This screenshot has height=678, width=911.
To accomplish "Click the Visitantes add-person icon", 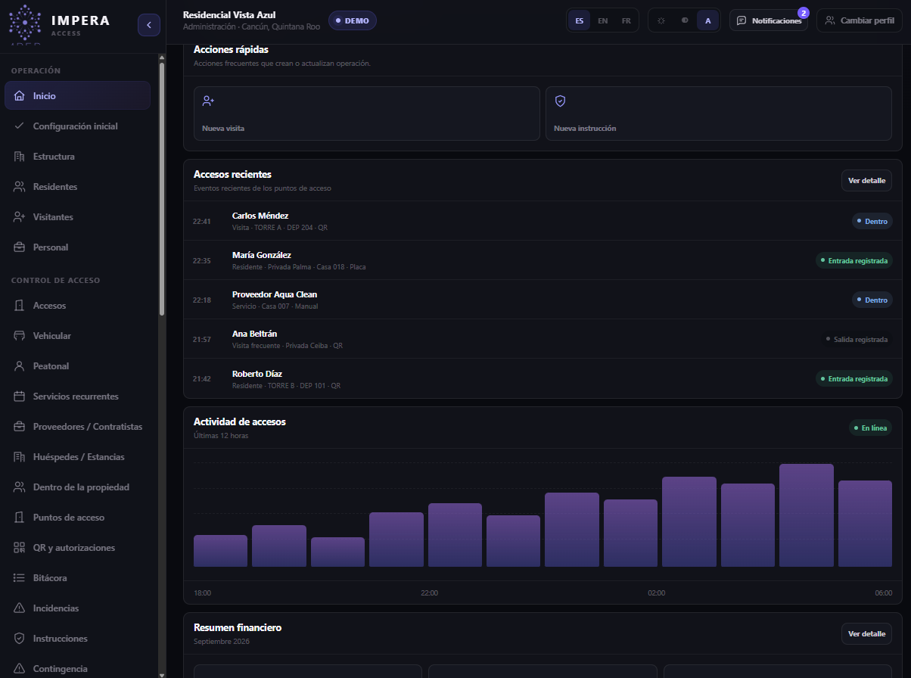I will [x=20, y=217].
